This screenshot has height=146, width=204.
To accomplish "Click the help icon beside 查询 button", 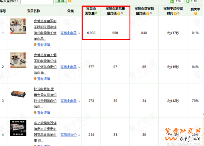I will click(x=70, y=1).
